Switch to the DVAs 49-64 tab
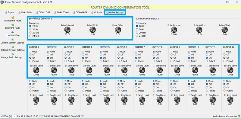The height and width of the screenshot is (119, 241). tap(80, 12)
